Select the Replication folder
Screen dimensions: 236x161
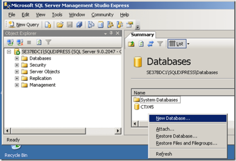[x=40, y=78]
